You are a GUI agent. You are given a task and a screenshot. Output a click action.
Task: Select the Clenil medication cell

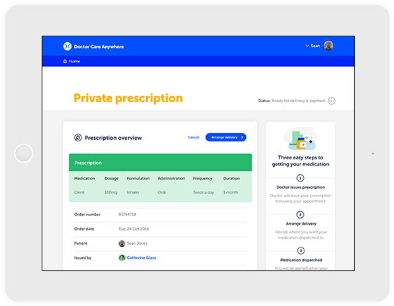pyautogui.click(x=79, y=192)
